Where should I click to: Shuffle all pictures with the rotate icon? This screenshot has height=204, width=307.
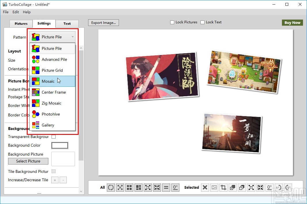click(x=111, y=187)
